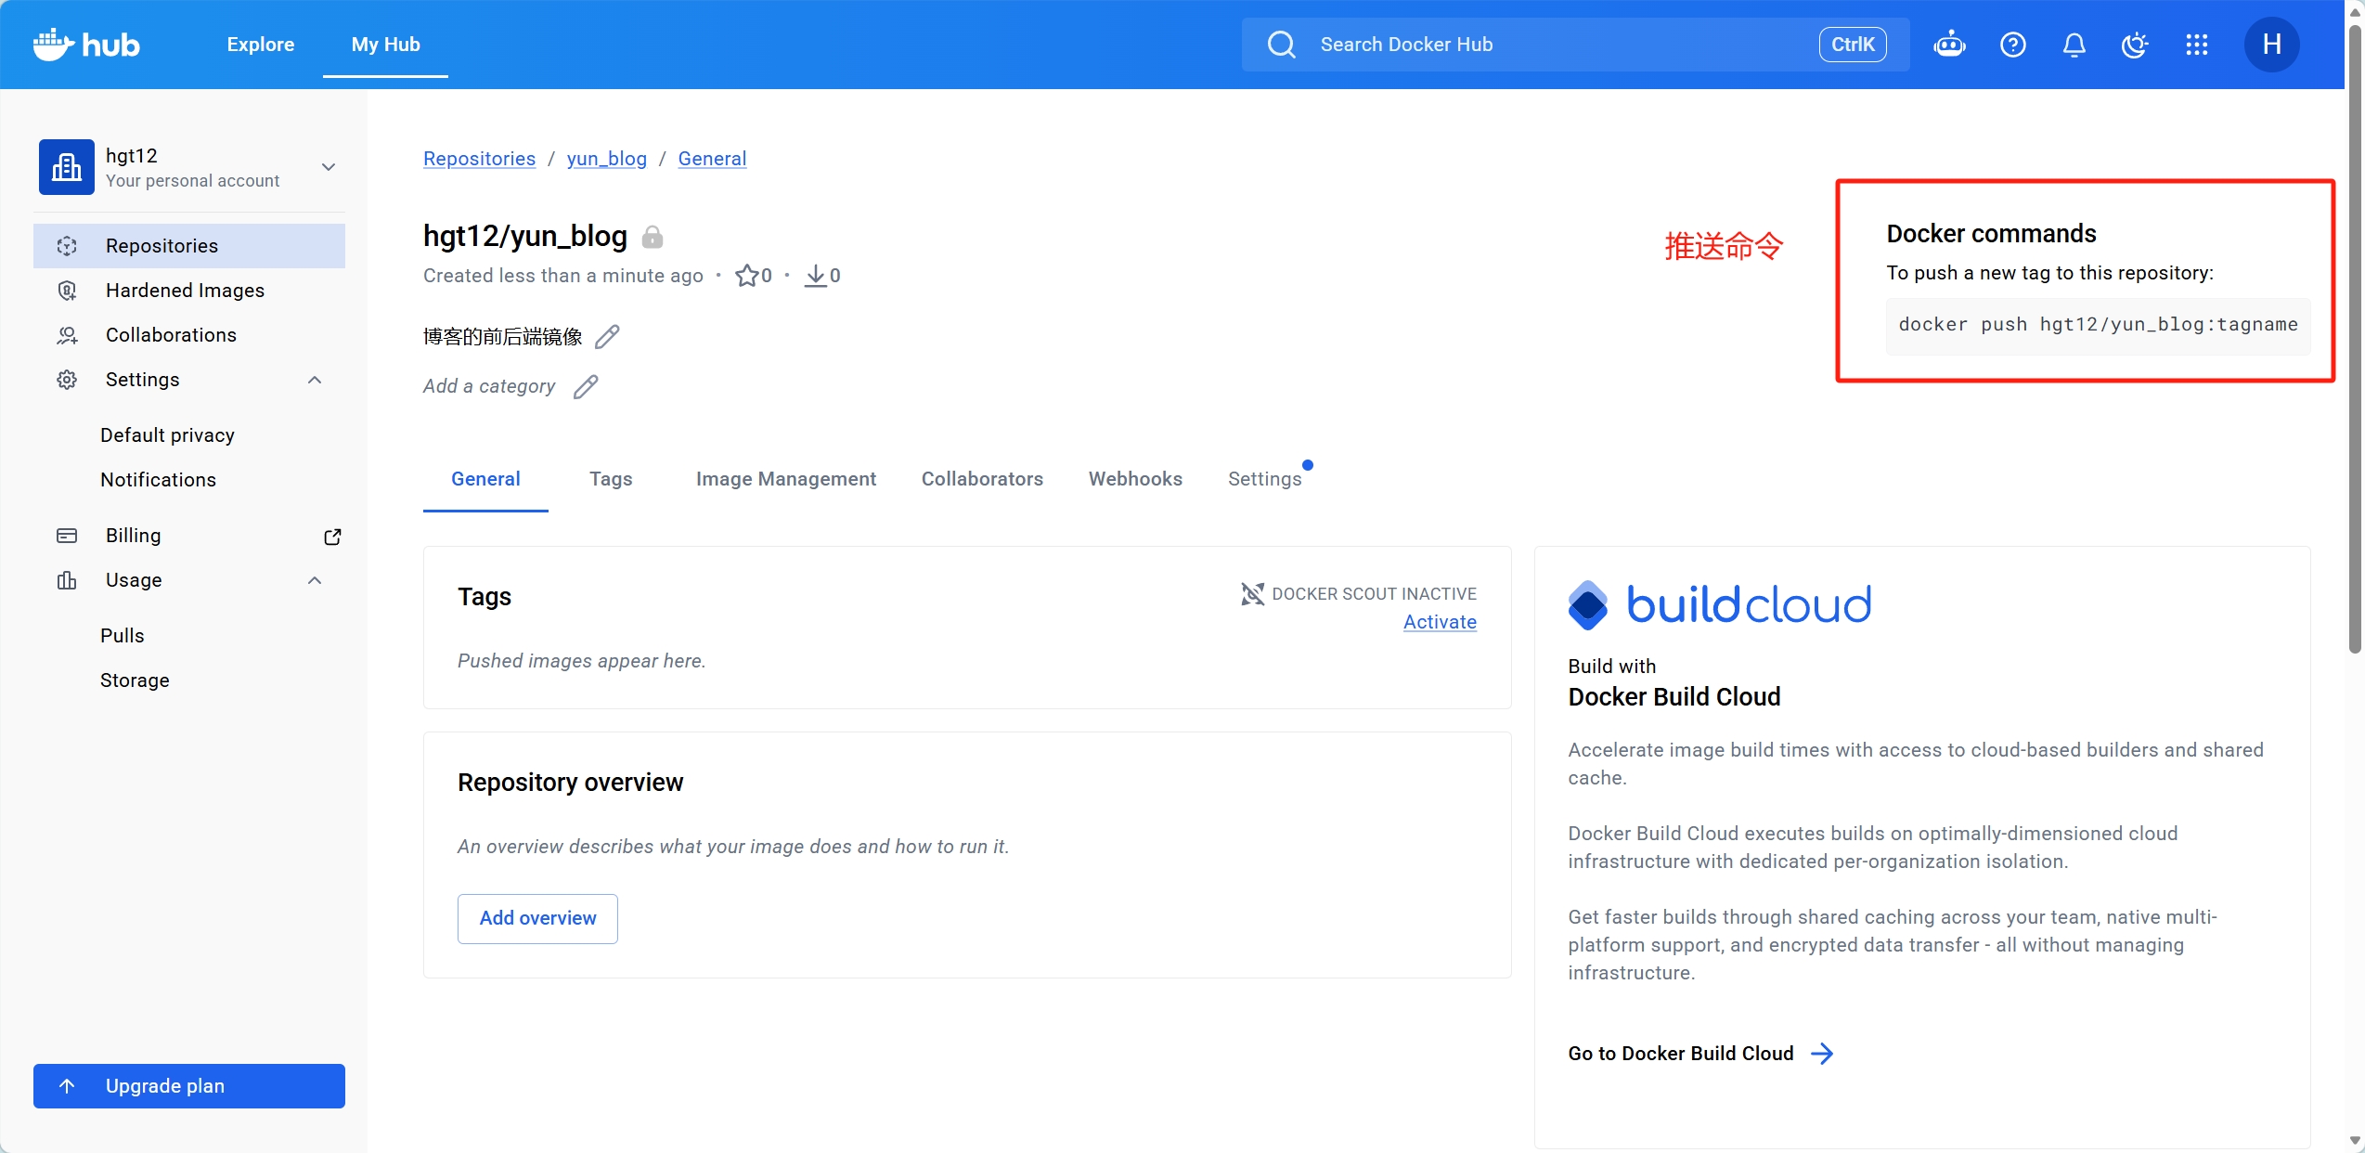Click the General breadcrumb link

click(x=712, y=159)
